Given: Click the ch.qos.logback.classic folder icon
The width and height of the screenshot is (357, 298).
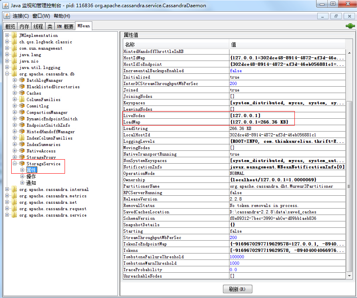Looking at the screenshot, I should pyautogui.click(x=14, y=42).
